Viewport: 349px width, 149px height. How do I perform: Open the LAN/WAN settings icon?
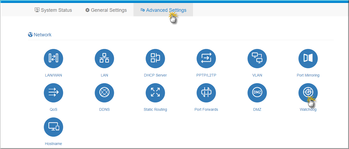53,59
